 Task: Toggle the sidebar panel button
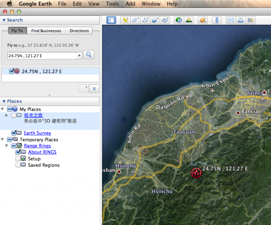tap(111, 20)
